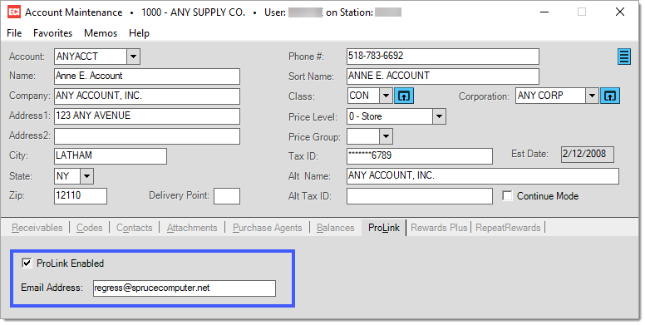Switch to the Purchase Agents tab
The image size is (645, 325).
click(268, 228)
